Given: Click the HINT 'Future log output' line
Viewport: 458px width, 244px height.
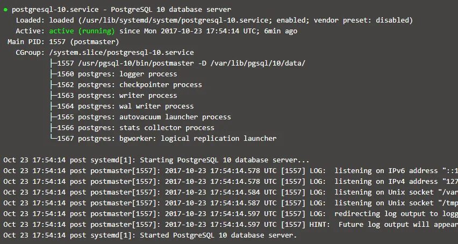Looking at the screenshot, I should coord(231,225).
